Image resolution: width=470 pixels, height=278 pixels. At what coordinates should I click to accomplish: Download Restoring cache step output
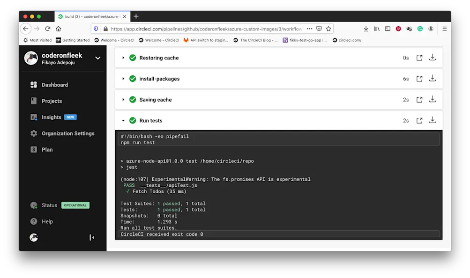(432, 58)
